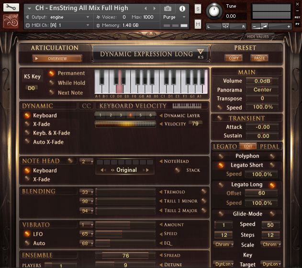302x268 pixels.
Task: Click the D0 key on the keyswitch keyboard
Action: pos(120,89)
